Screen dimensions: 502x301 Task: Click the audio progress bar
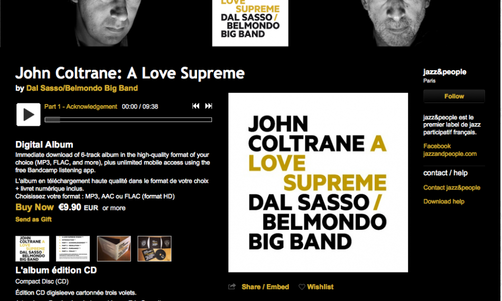(x=128, y=120)
